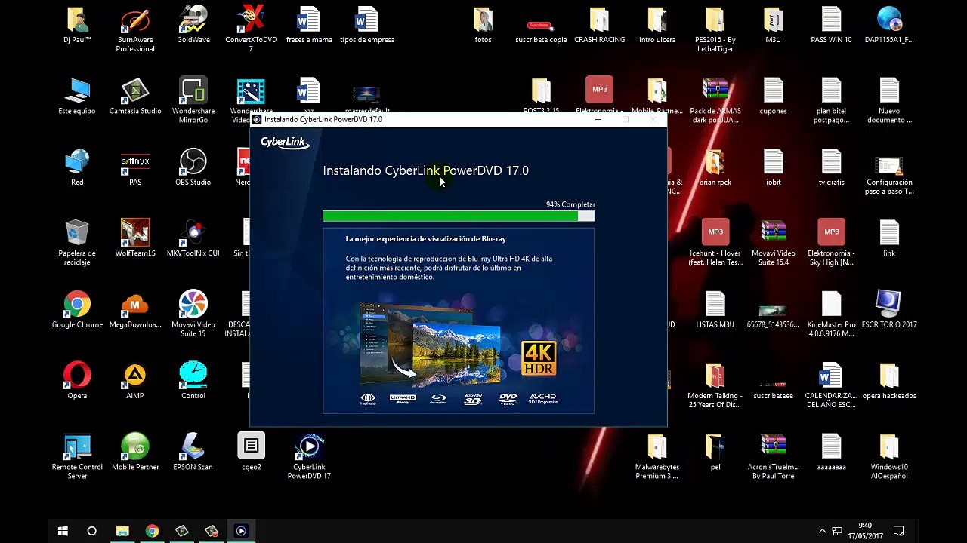The width and height of the screenshot is (967, 543).
Task: Expand the hidden system tray icons chevron
Action: 822,531
